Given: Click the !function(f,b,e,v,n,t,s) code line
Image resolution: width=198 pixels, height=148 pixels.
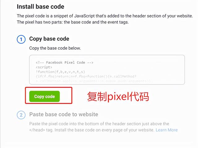Looking at the screenshot, I should coord(60,72).
